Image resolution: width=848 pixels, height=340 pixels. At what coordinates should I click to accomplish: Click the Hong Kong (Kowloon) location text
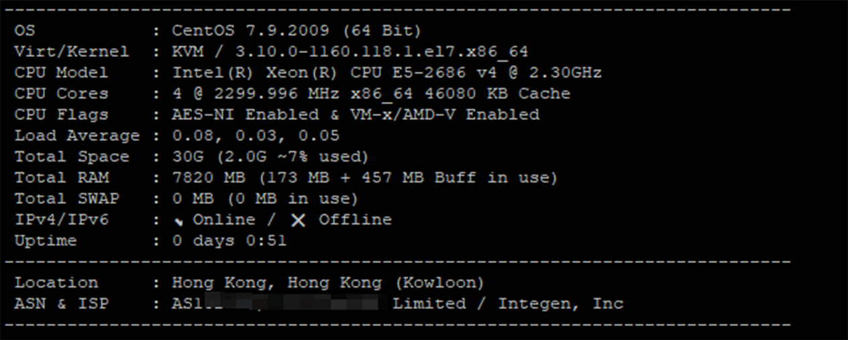click(x=328, y=283)
